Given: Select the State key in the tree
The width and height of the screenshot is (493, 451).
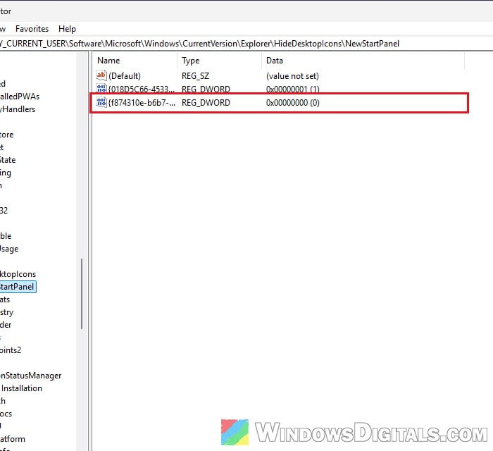Looking at the screenshot, I should click(8, 160).
